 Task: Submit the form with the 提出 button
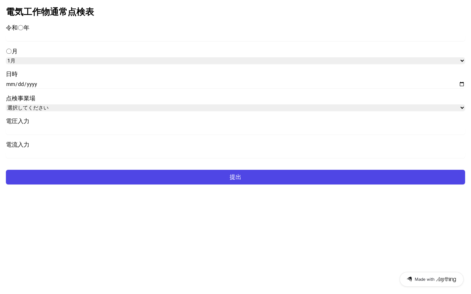(235, 177)
